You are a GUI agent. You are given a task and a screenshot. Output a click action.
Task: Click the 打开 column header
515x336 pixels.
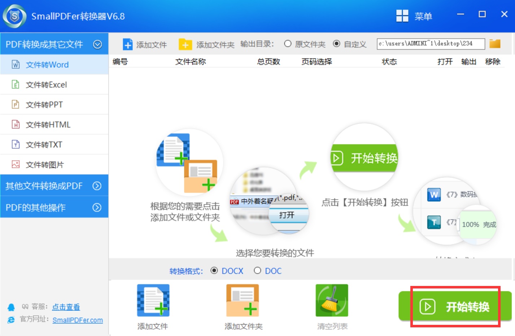click(445, 62)
